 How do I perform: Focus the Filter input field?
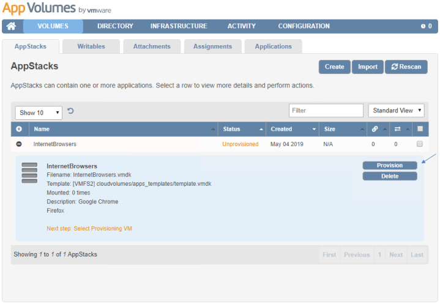point(326,111)
